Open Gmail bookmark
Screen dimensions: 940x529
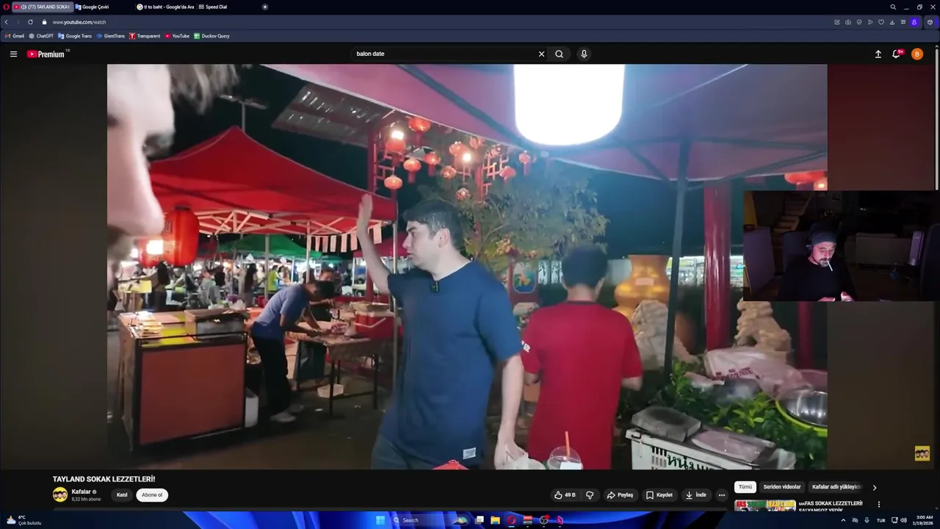click(15, 36)
